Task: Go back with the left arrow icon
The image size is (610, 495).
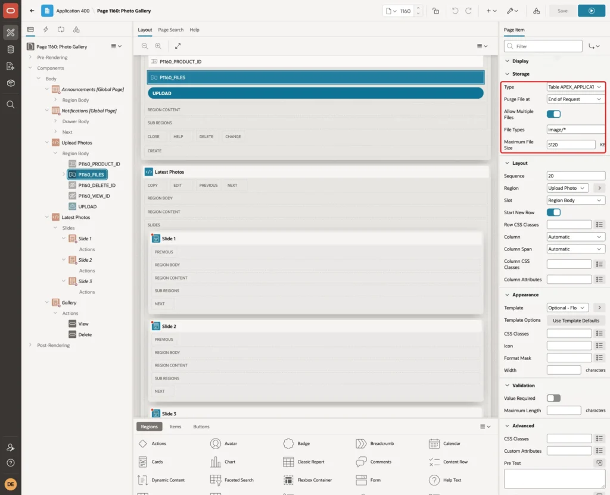Action: [x=32, y=11]
